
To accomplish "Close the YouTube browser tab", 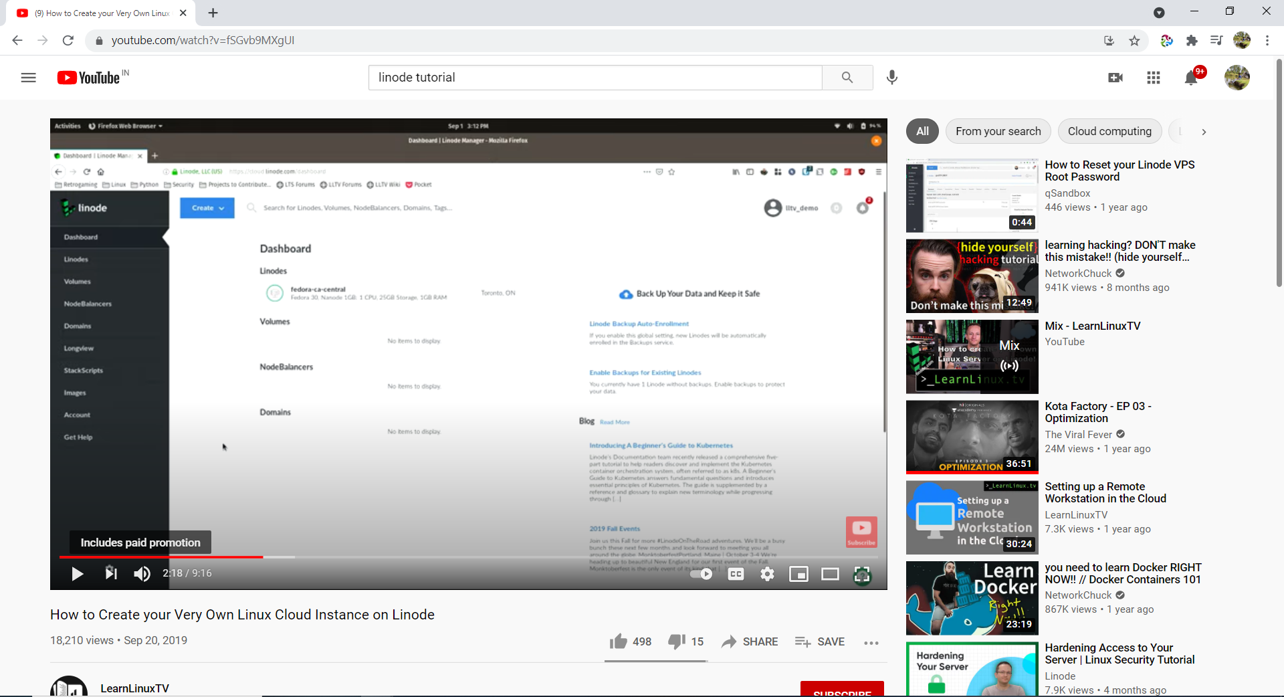I will pos(183,13).
